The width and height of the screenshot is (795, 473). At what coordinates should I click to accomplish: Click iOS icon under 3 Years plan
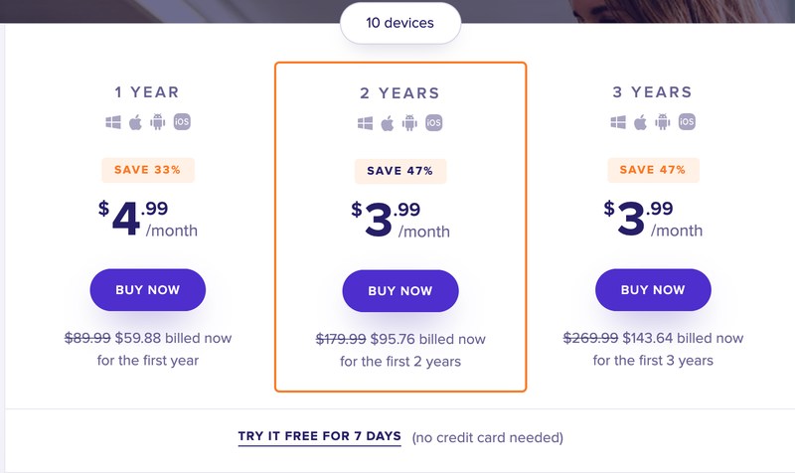click(687, 121)
